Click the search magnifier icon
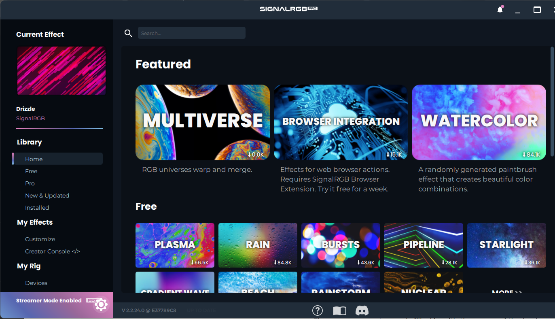555x319 pixels. pyautogui.click(x=128, y=33)
